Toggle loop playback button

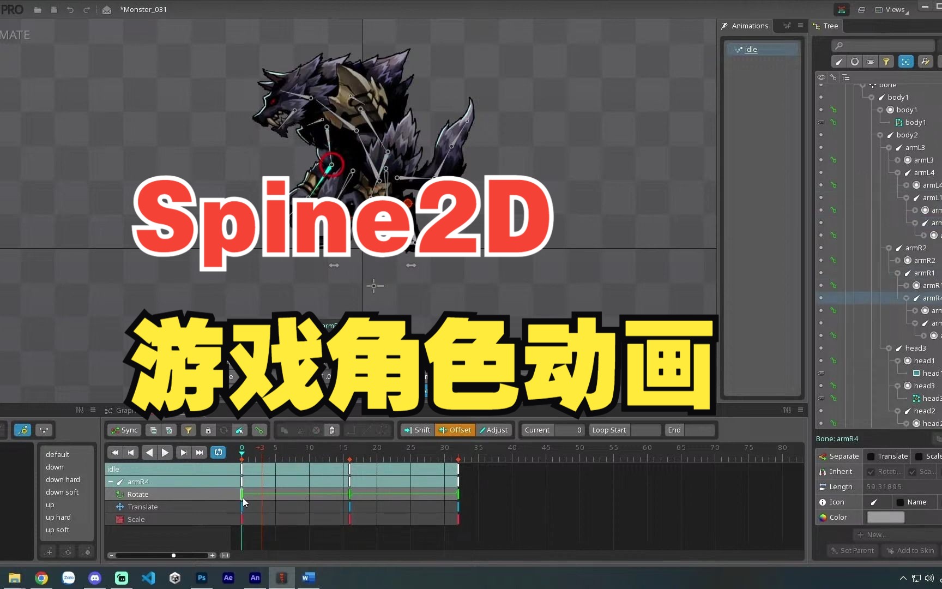[218, 452]
